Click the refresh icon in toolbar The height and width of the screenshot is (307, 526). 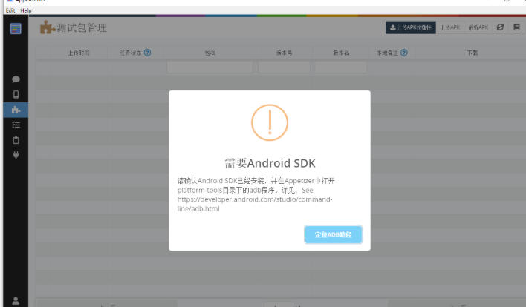[500, 27]
